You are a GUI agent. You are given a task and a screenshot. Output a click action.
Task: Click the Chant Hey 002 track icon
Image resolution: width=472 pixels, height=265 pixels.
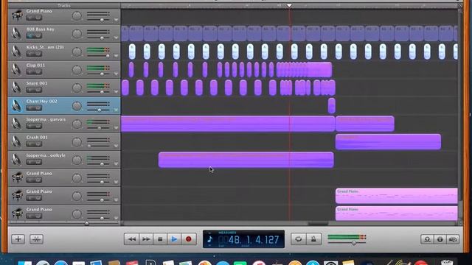tap(16, 105)
